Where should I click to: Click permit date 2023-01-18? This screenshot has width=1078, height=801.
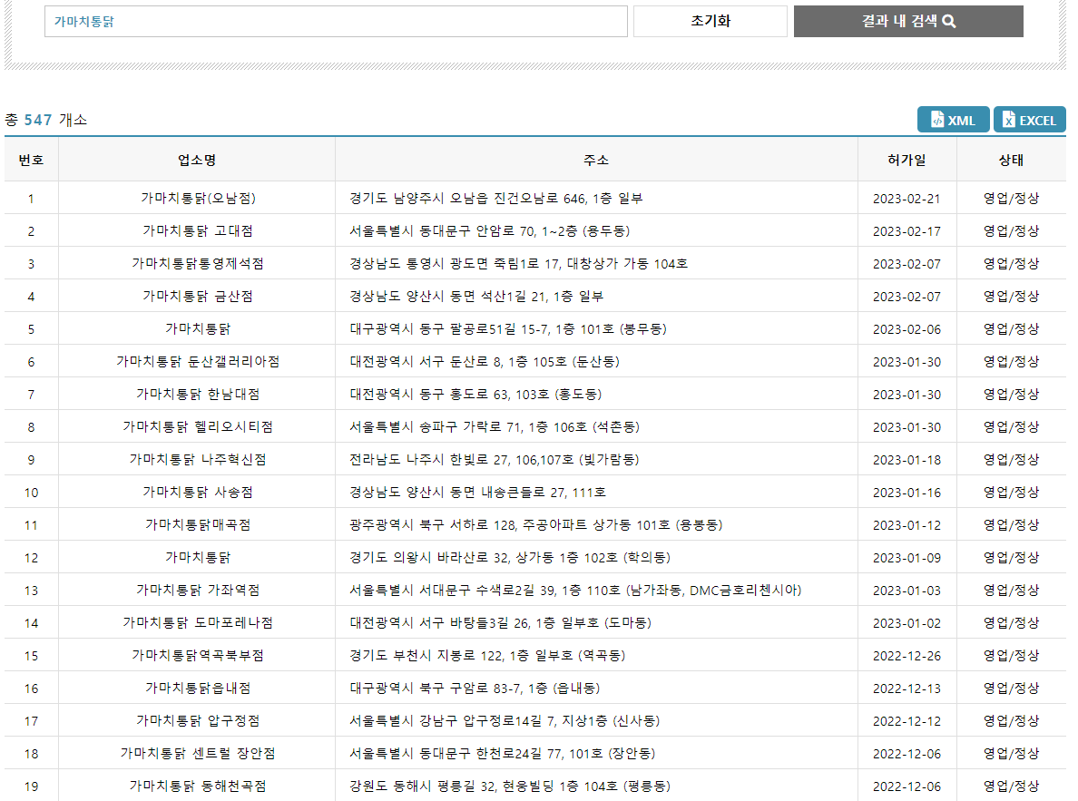906,460
